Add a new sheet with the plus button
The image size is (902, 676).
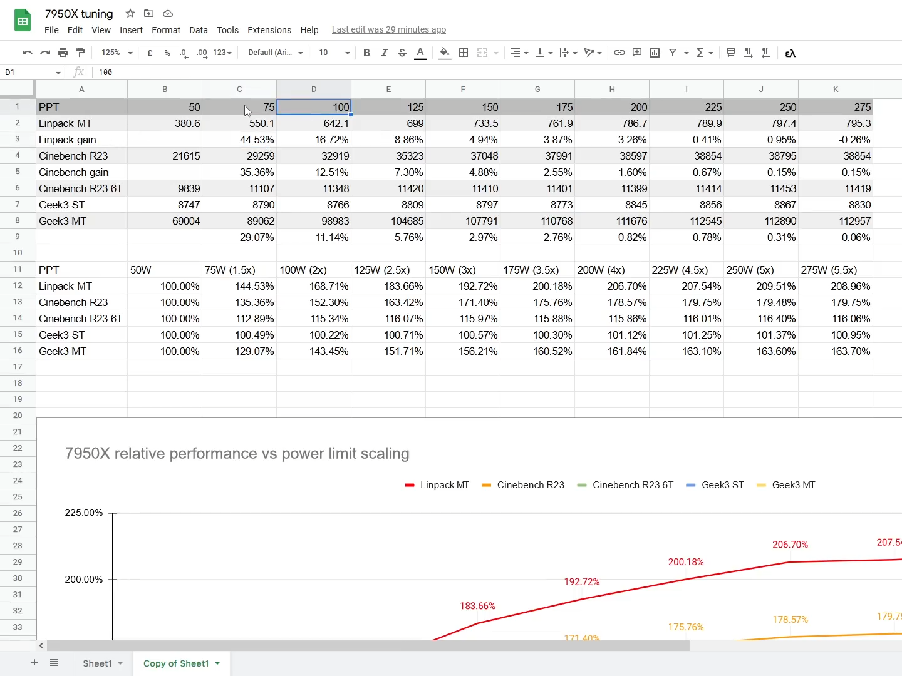coord(34,663)
